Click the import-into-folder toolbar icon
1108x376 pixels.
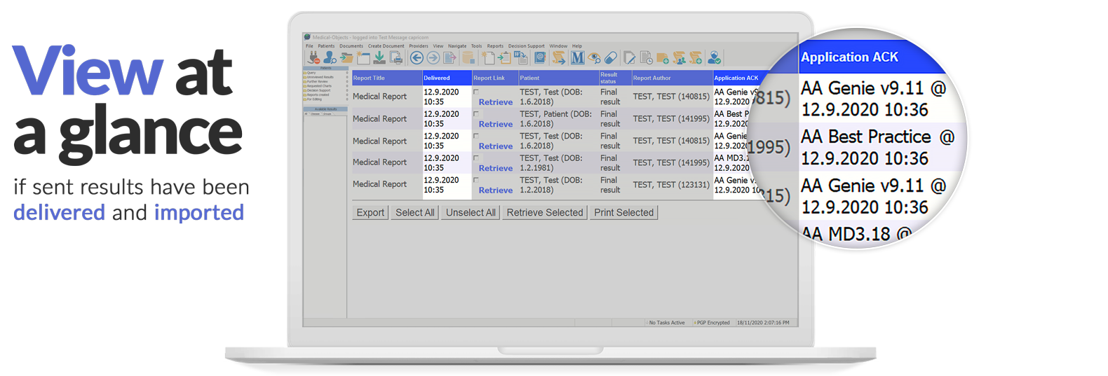346,57
